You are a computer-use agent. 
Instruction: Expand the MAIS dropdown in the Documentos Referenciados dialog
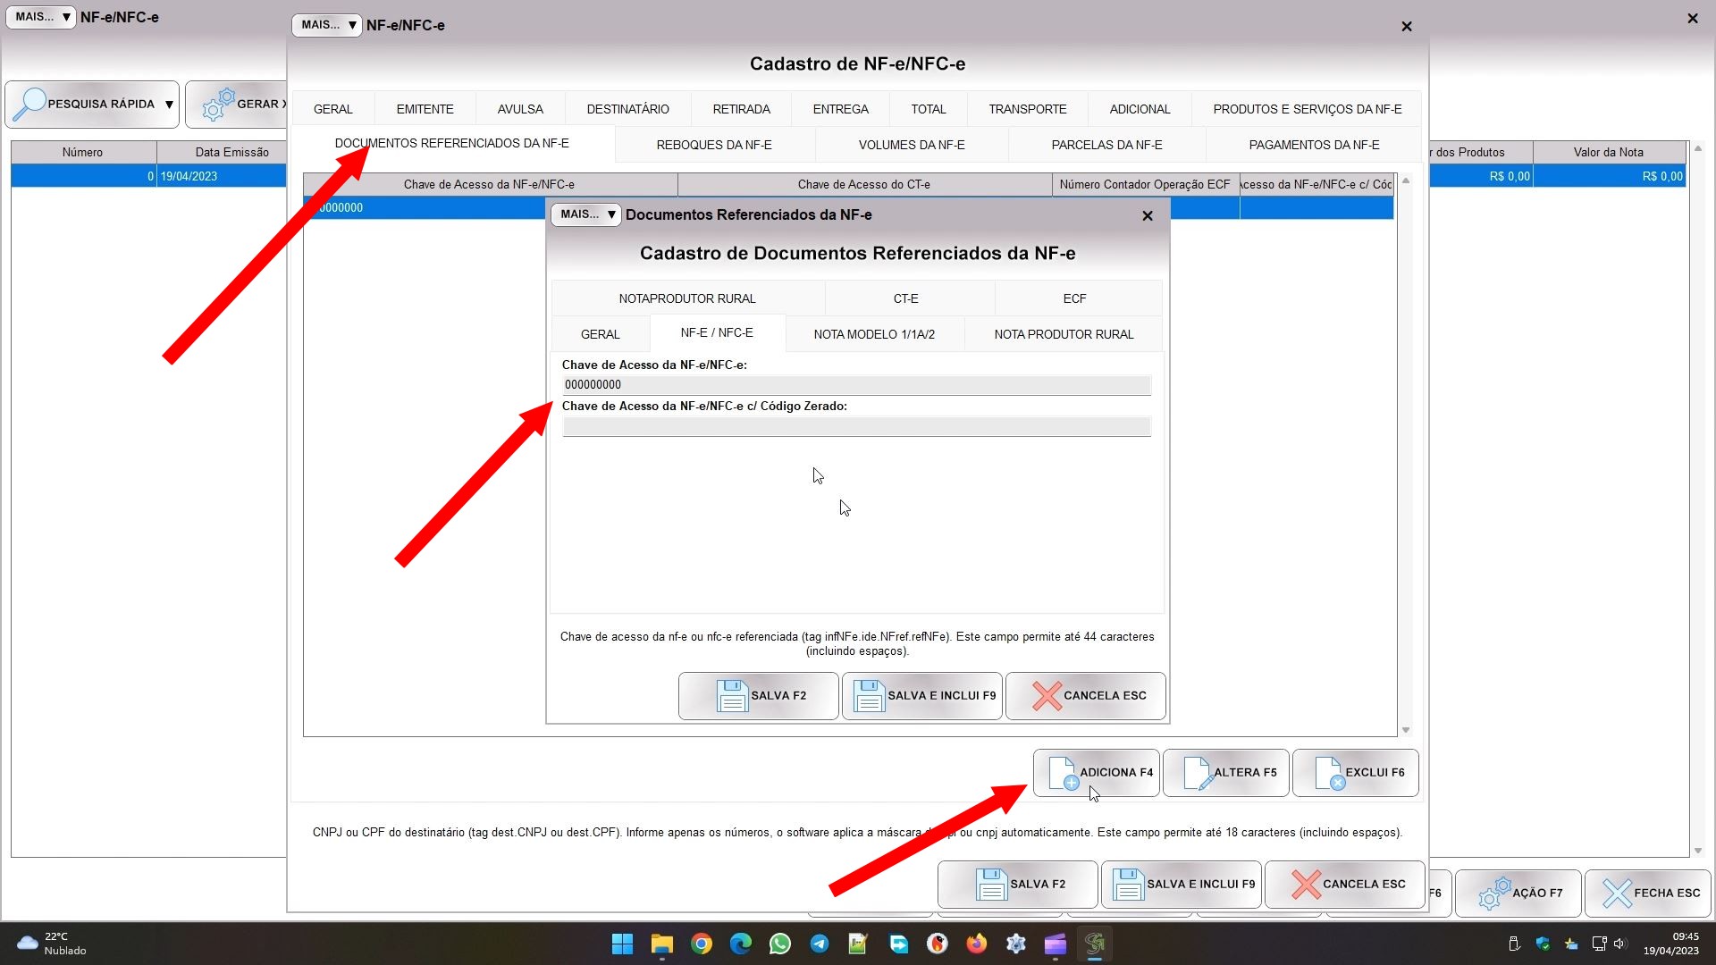[585, 214]
